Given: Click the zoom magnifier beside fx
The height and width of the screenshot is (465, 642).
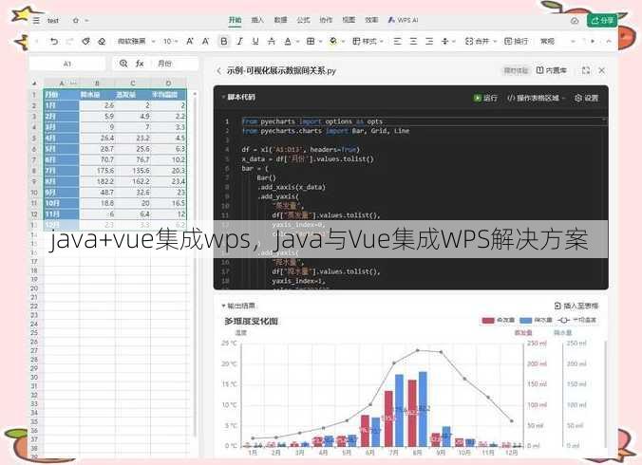Looking at the screenshot, I should [123, 64].
